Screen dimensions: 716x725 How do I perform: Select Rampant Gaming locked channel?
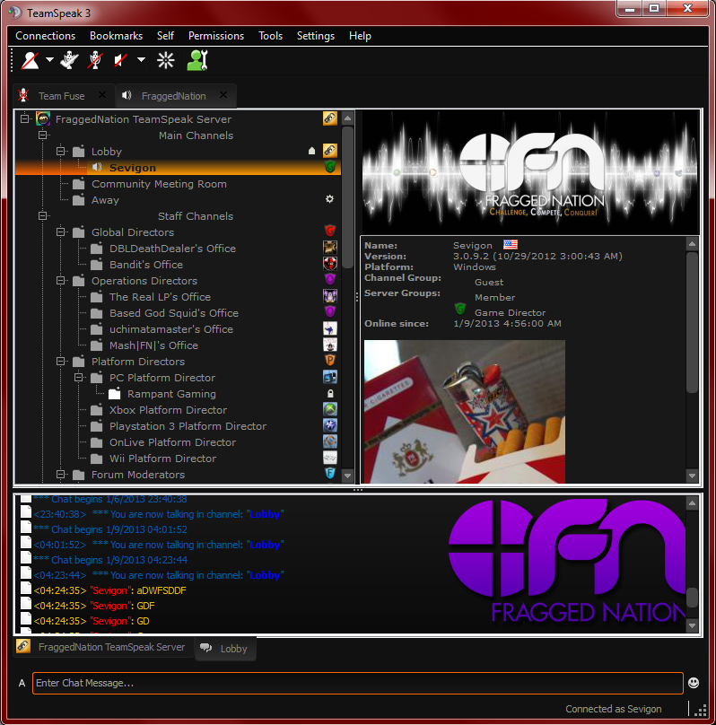[171, 394]
